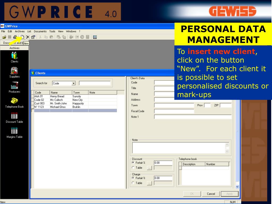Open the ? help menu
The width and height of the screenshot is (272, 204).
tap(80, 31)
